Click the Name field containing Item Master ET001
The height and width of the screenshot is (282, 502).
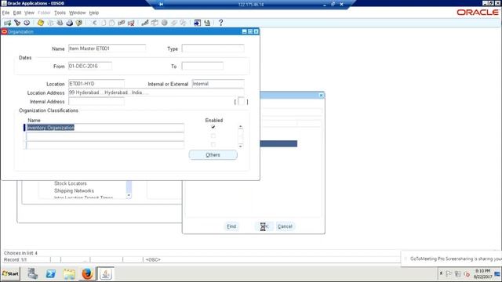click(107, 49)
